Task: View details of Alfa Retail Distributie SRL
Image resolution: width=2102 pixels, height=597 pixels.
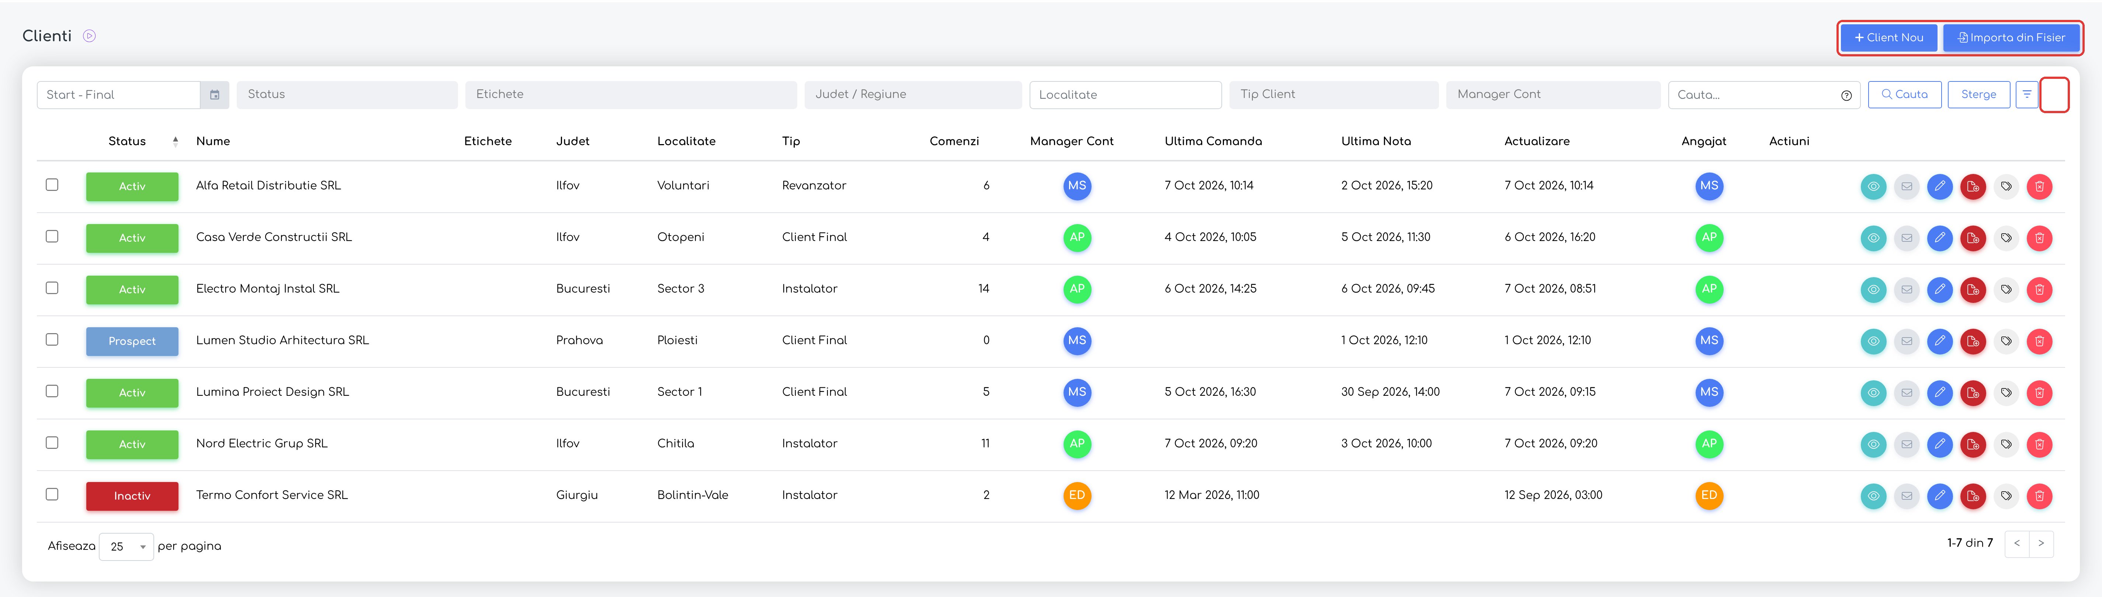Action: click(x=1873, y=186)
